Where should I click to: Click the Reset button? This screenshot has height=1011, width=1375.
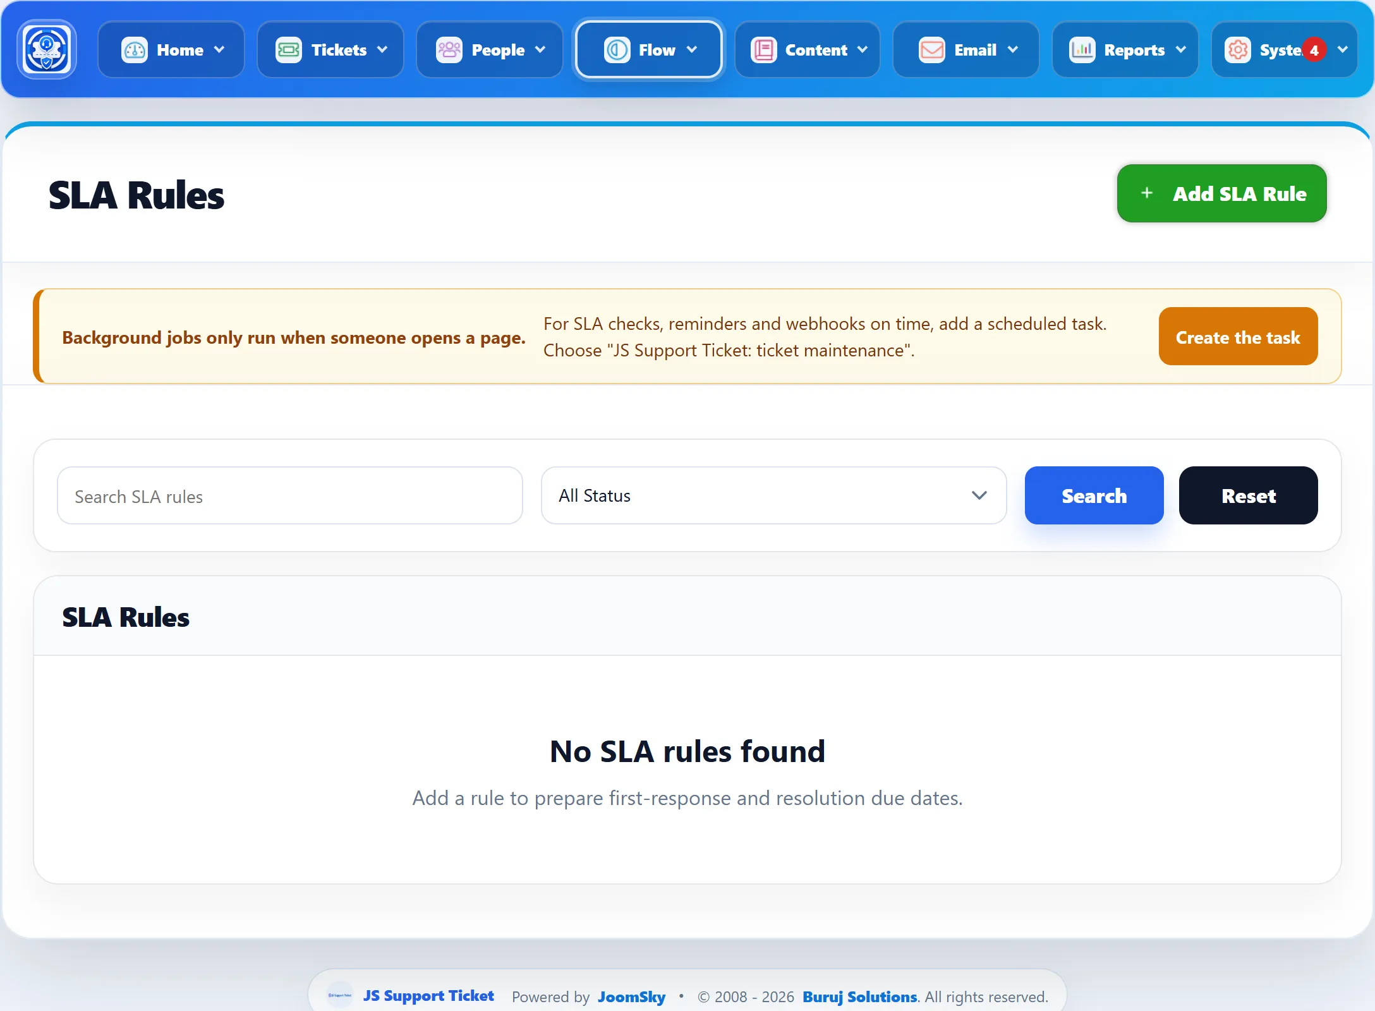tap(1248, 495)
